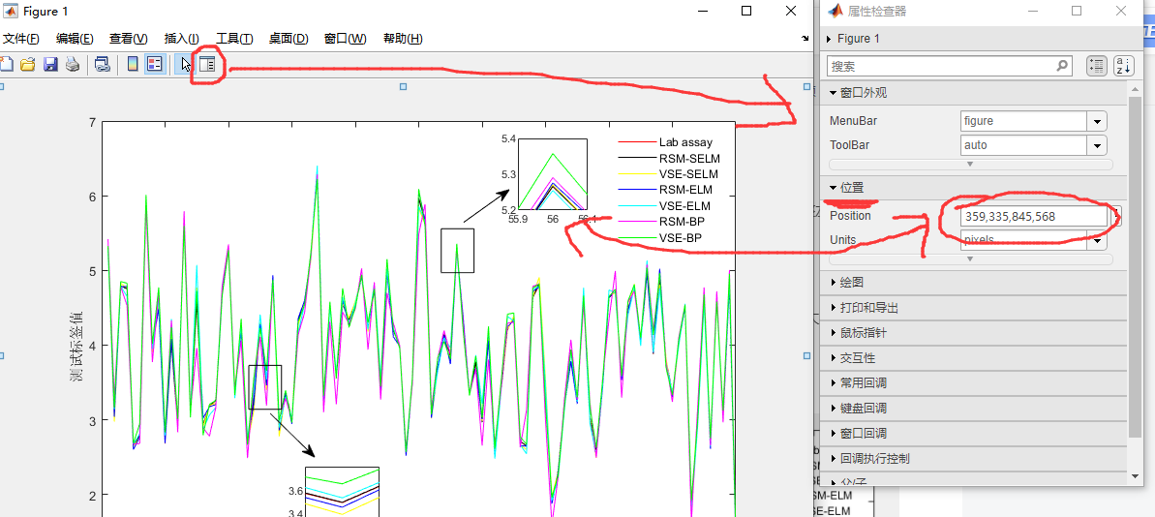This screenshot has width=1155, height=517.
Task: Show more 位置 properties via small arrow bar
Action: [x=971, y=259]
